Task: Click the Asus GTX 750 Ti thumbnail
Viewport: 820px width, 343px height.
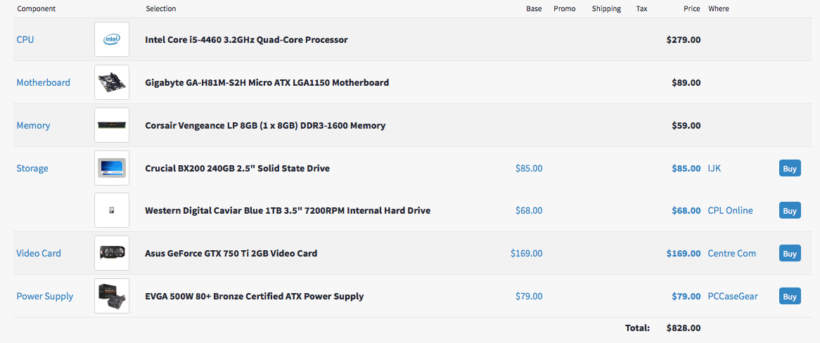Action: pyautogui.click(x=112, y=253)
